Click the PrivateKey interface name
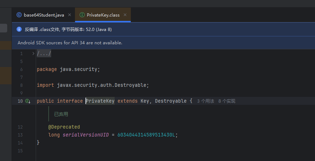The image size is (315, 161). 100,101
